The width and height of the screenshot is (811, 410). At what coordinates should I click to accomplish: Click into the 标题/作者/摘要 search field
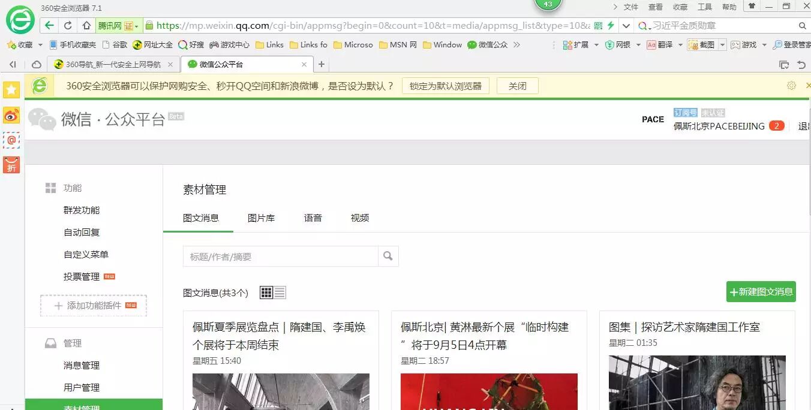281,257
